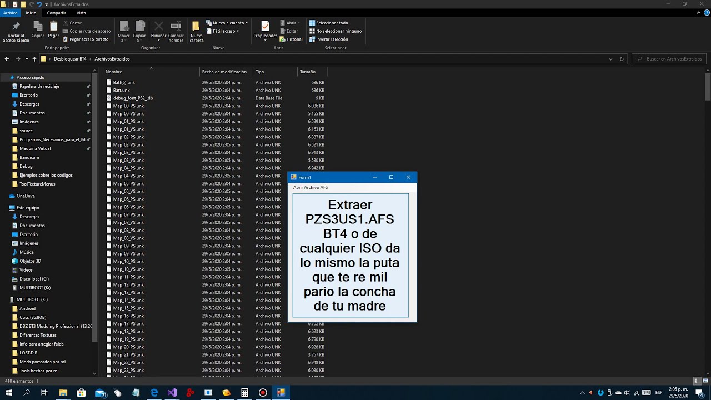Go up one folder level arrow
The width and height of the screenshot is (711, 400).
tap(34, 59)
